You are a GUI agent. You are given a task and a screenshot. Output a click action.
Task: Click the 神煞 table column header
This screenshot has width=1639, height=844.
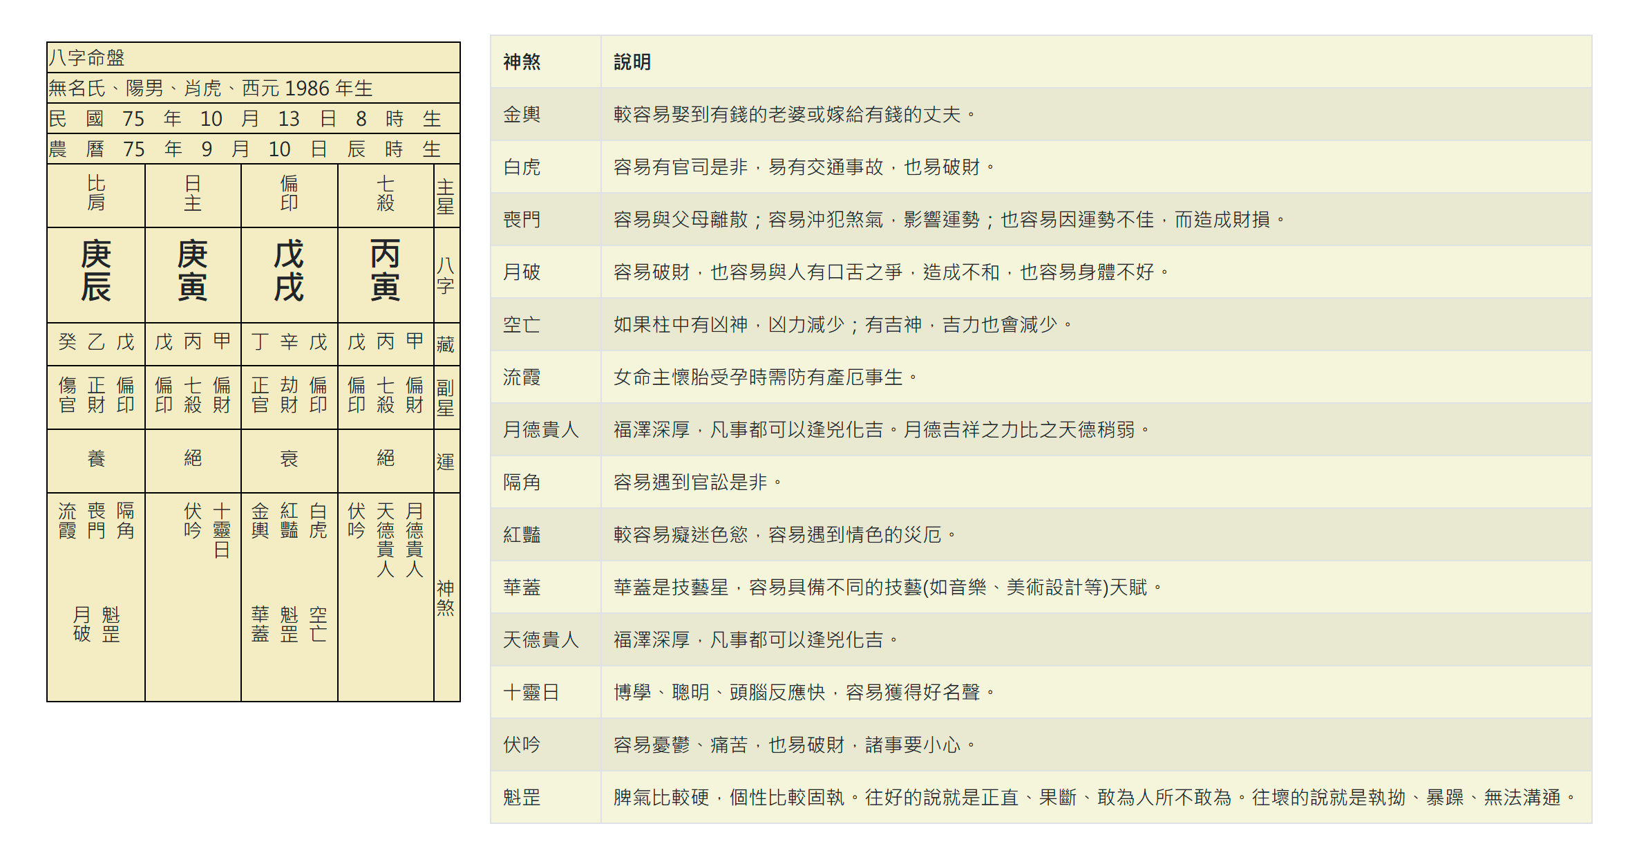point(522,62)
